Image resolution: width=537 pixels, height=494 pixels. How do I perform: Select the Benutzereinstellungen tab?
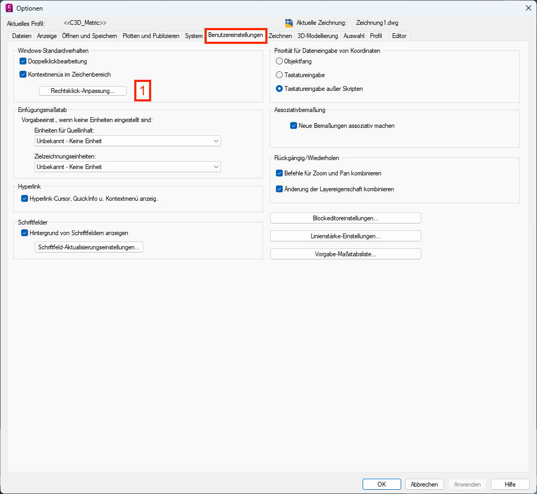pos(236,35)
